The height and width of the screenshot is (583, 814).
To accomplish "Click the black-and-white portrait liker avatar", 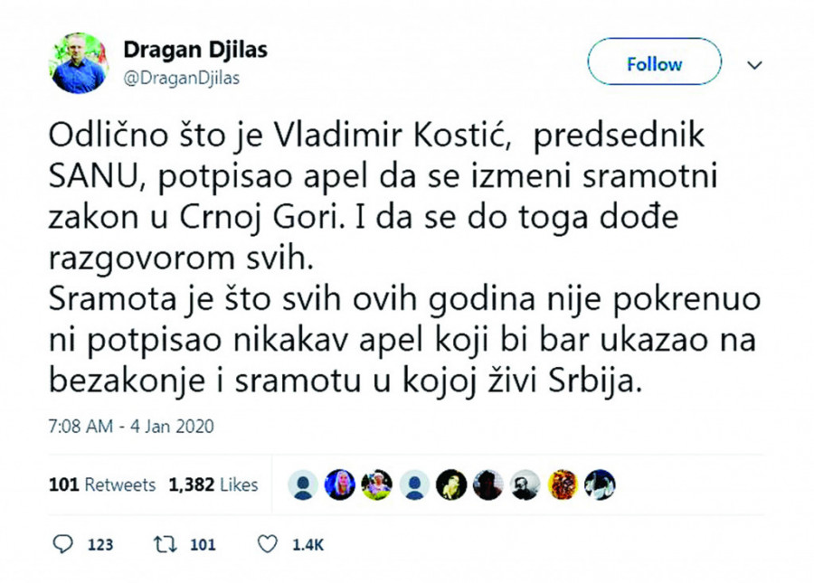I will click(x=525, y=484).
